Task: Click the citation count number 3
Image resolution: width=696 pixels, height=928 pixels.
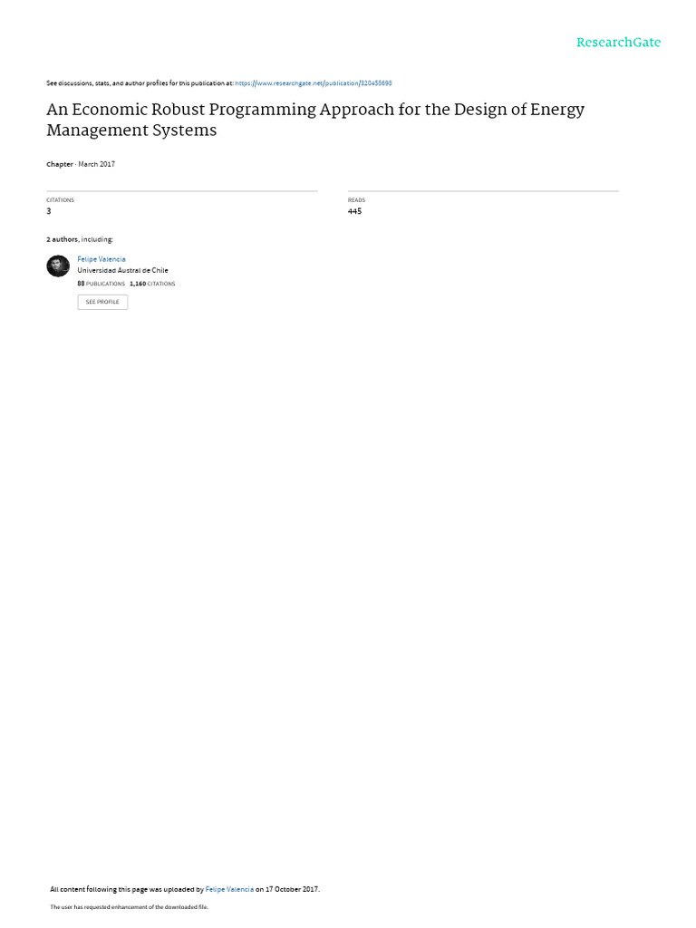Action: [x=49, y=211]
